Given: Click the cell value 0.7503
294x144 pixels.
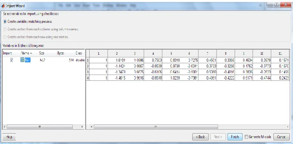Looking at the screenshot, I should point(153,60).
